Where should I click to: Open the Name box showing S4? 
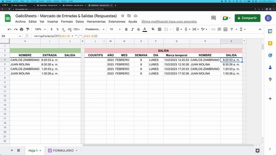coord(11,36)
